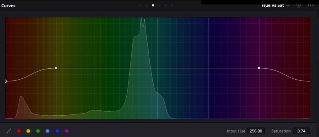Open the curves panel options menu (three dots)
This screenshot has width=319, height=137.
pos(311,5)
